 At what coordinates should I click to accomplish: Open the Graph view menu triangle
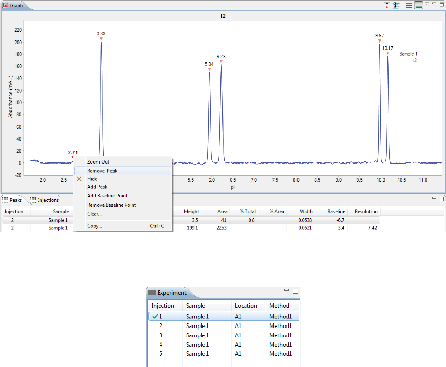[x=427, y=4]
